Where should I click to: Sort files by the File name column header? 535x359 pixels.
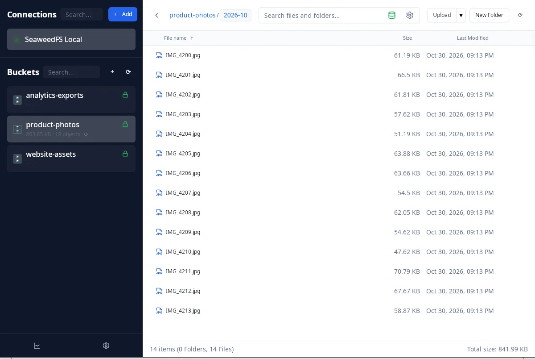click(x=178, y=38)
